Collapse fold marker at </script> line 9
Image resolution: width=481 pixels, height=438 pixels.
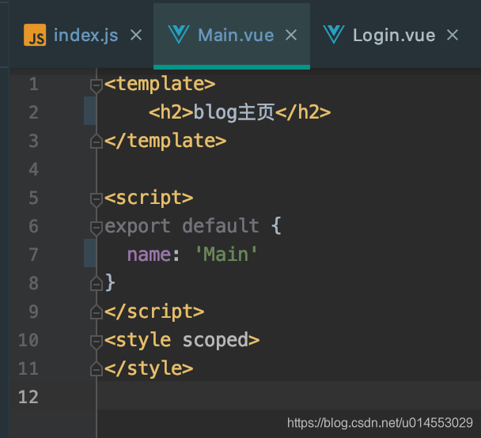tap(97, 312)
